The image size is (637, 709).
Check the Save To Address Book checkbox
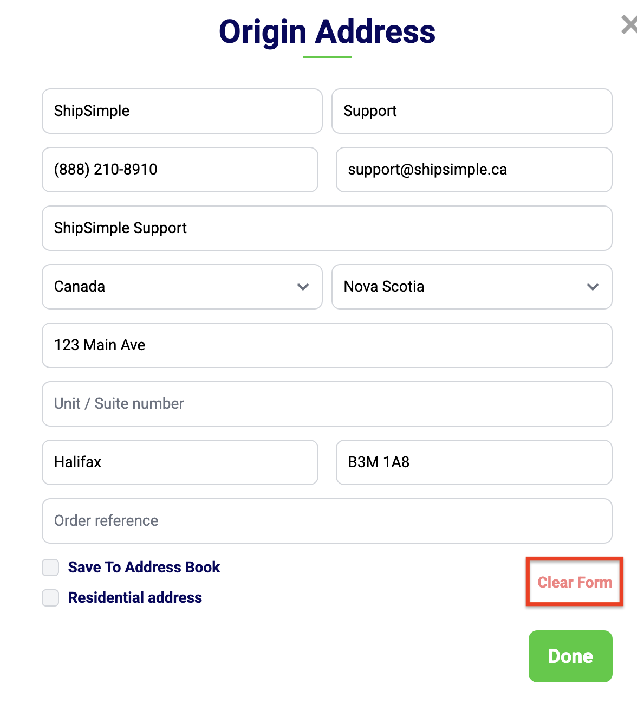50,568
